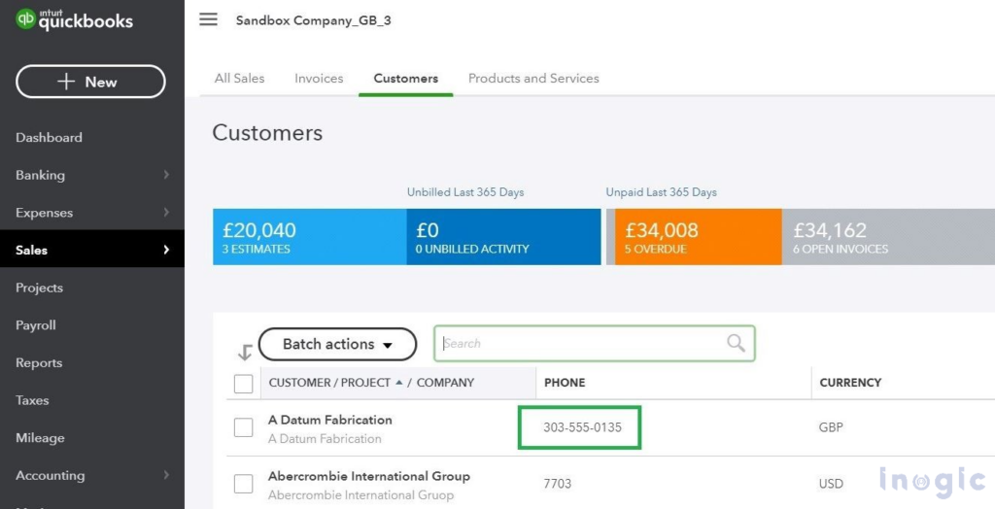The image size is (995, 509).
Task: Open Reports in the sidebar
Action: [x=39, y=362]
